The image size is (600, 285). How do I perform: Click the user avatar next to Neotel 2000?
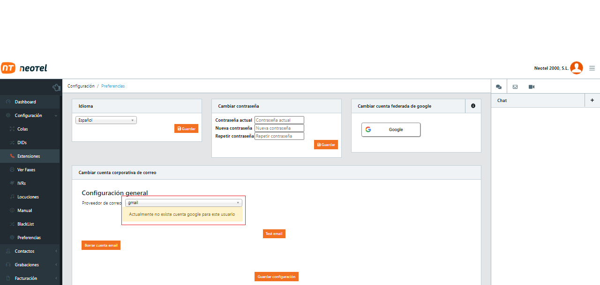click(576, 68)
